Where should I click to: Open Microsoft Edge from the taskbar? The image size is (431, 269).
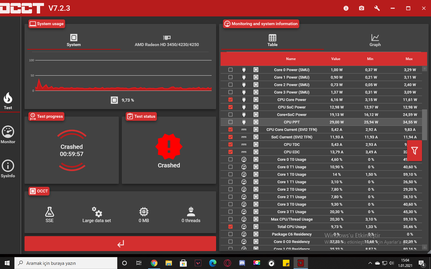[x=213, y=263]
